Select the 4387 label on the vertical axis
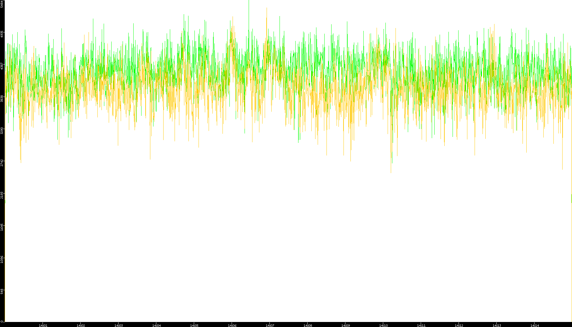572x327 pixels. click(x=2, y=66)
